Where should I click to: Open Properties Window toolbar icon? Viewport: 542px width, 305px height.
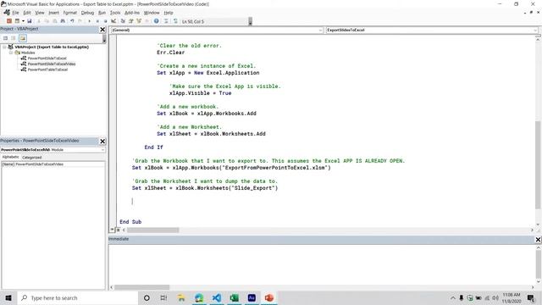click(130, 21)
